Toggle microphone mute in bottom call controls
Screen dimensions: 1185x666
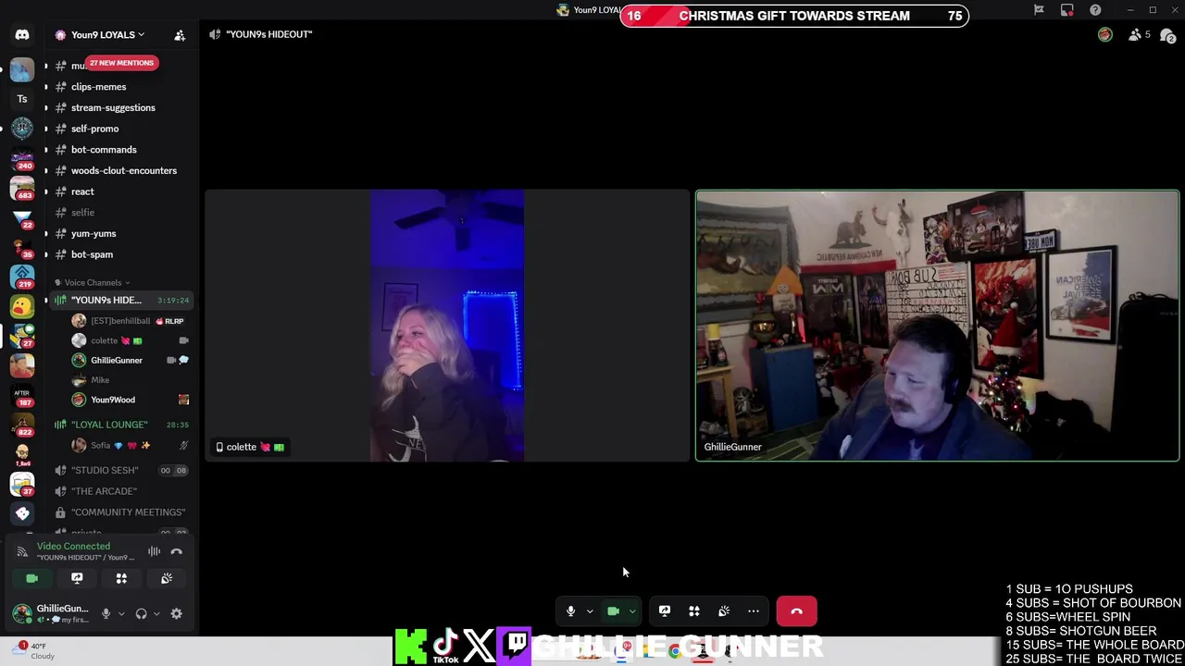(x=570, y=610)
